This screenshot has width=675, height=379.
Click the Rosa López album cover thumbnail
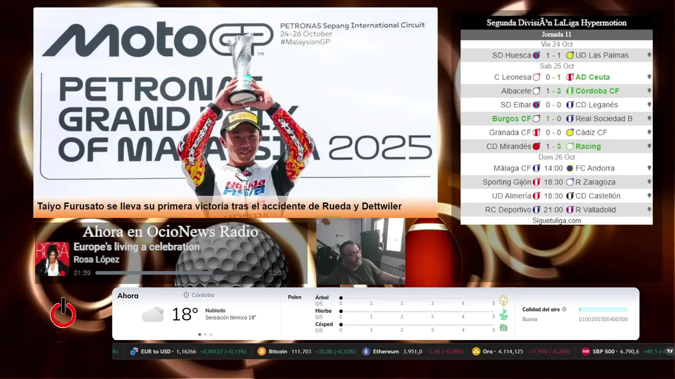tap(52, 259)
